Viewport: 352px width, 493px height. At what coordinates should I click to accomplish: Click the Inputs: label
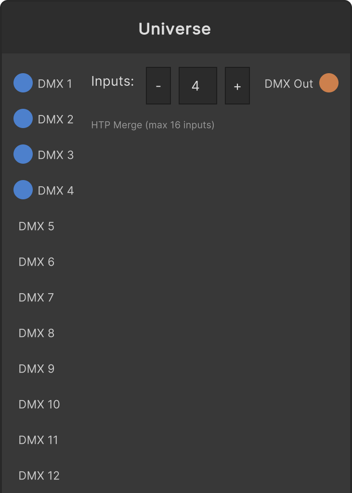[113, 81]
